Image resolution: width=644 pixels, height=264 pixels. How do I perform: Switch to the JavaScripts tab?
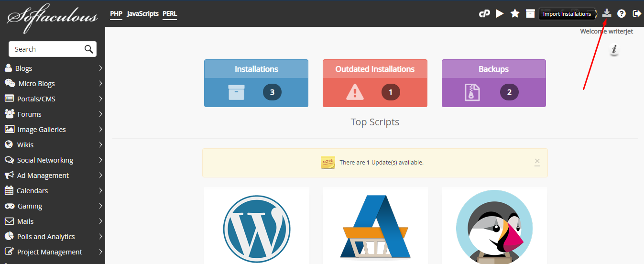pyautogui.click(x=142, y=14)
